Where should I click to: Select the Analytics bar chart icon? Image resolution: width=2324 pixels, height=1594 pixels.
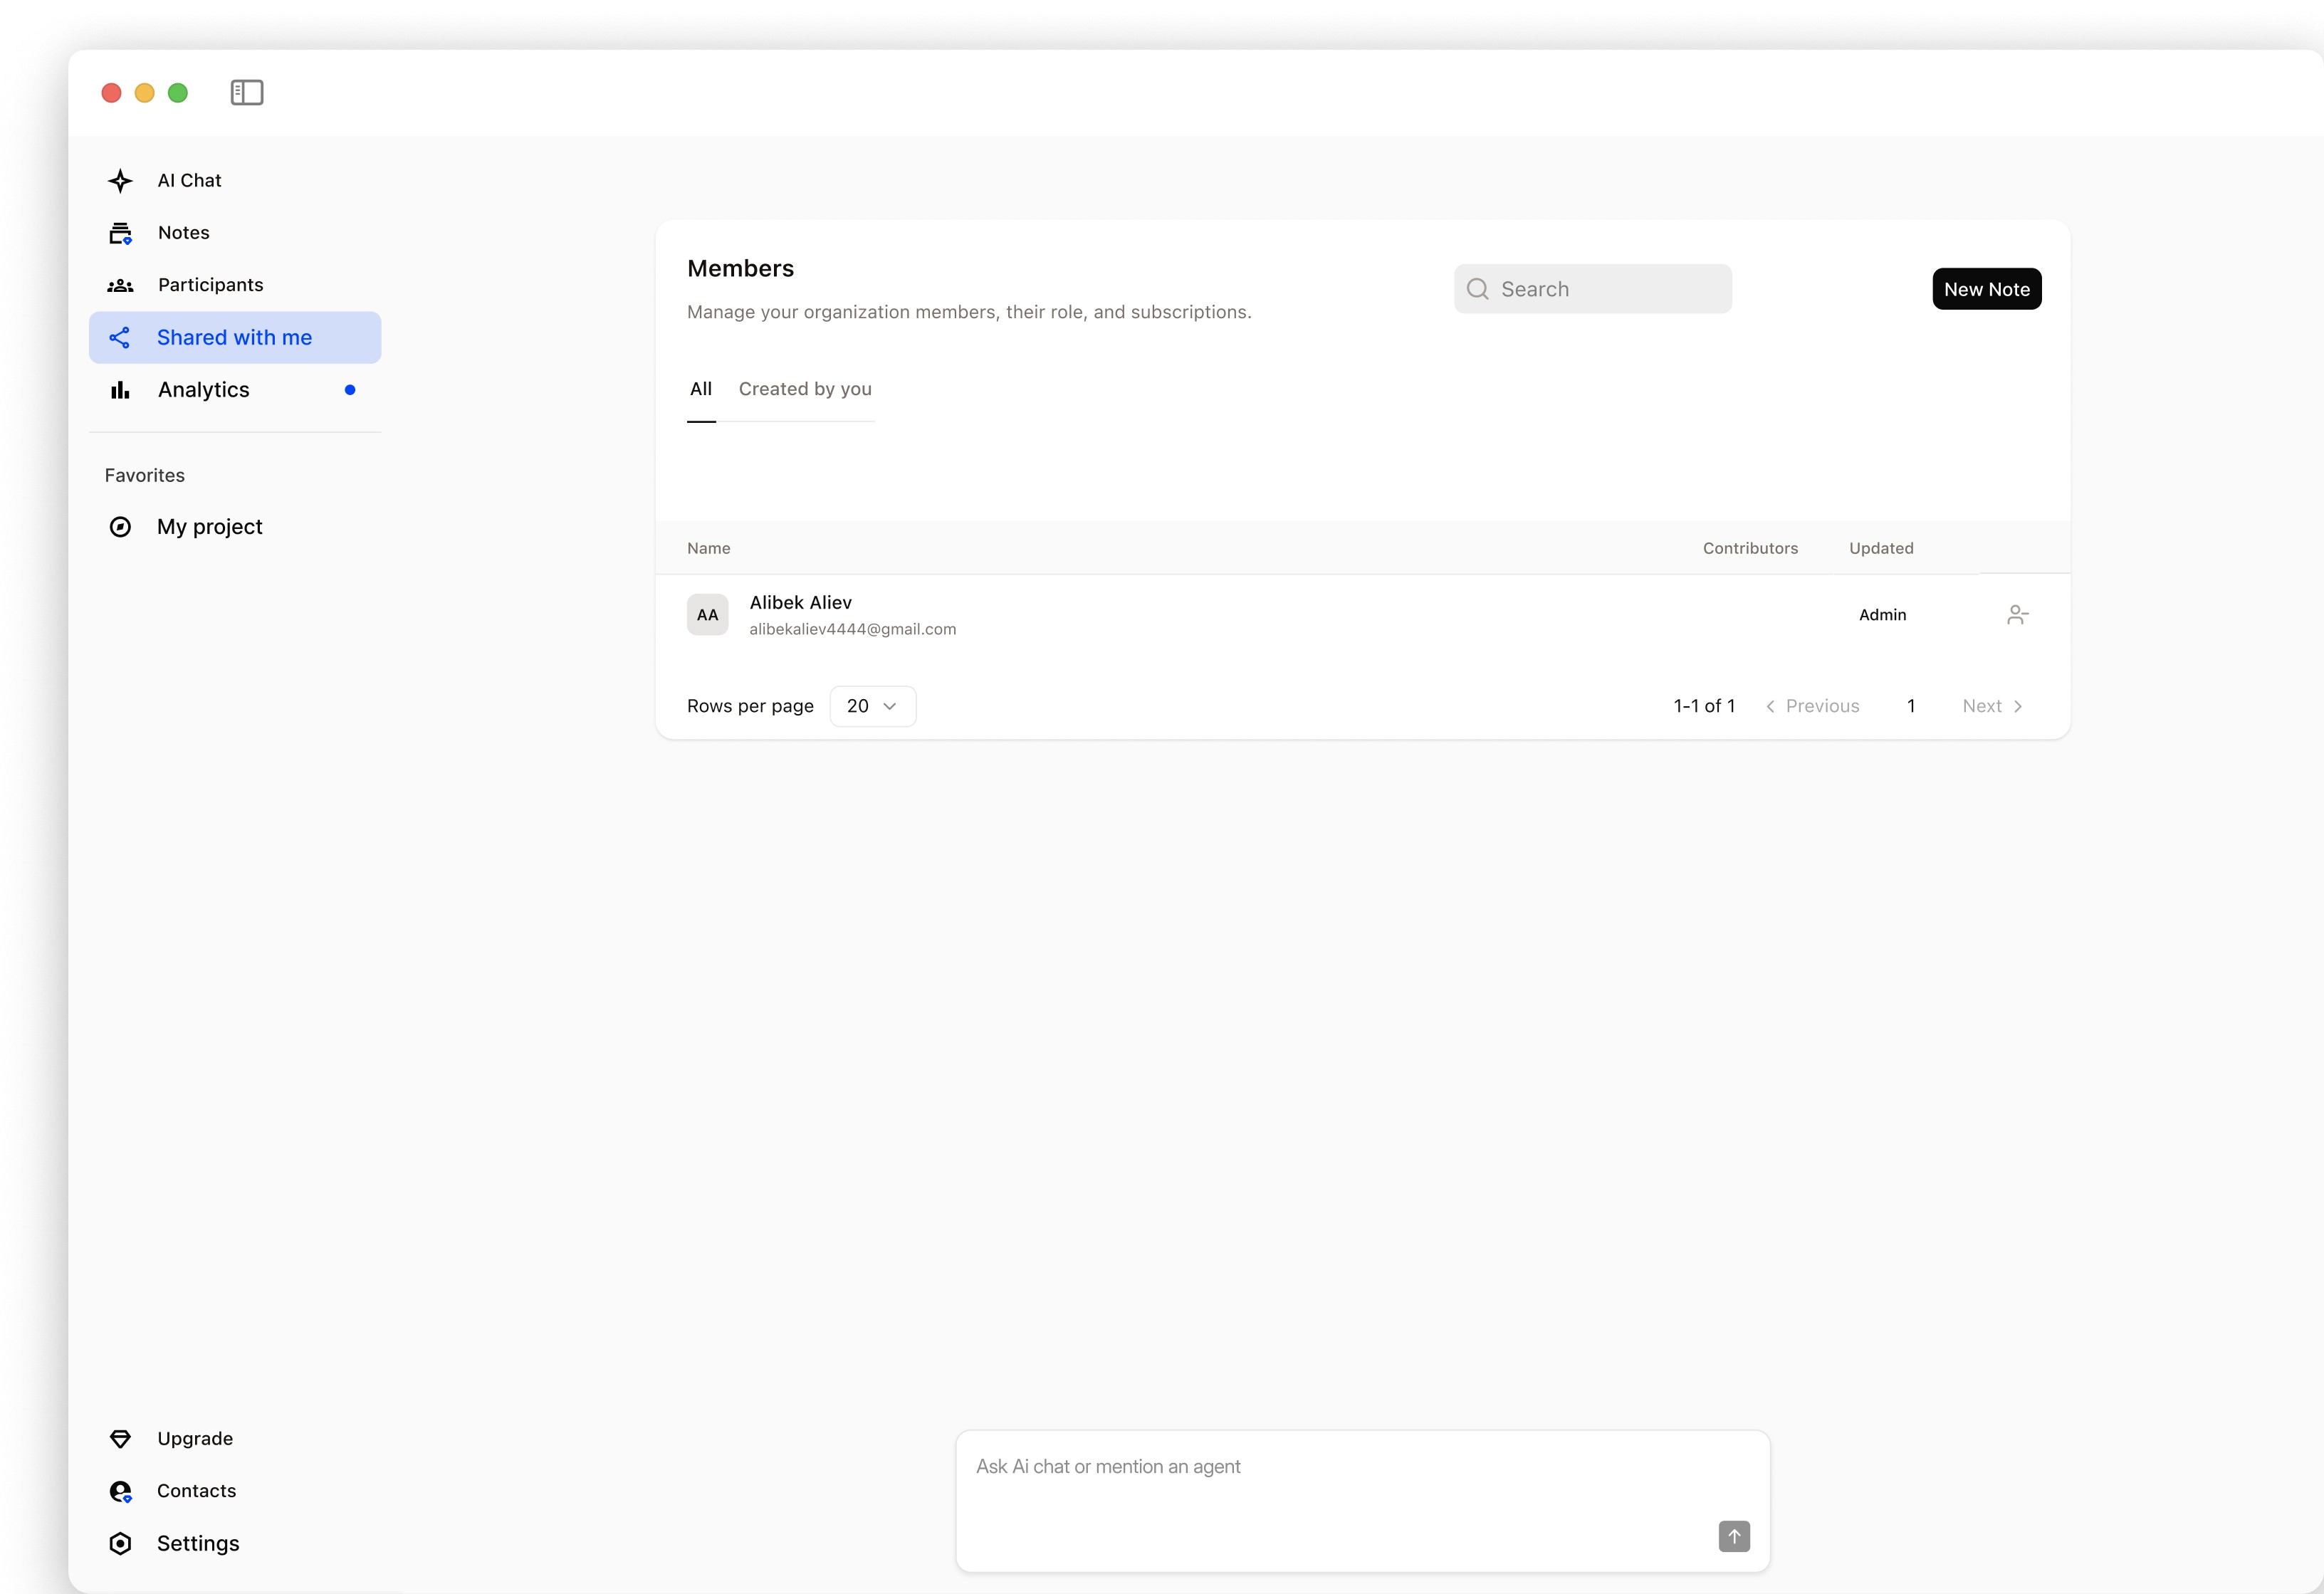pyautogui.click(x=120, y=390)
